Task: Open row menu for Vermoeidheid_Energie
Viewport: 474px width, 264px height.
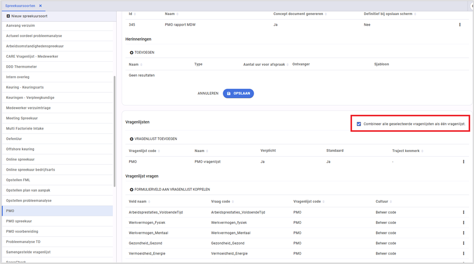Action: (463, 253)
